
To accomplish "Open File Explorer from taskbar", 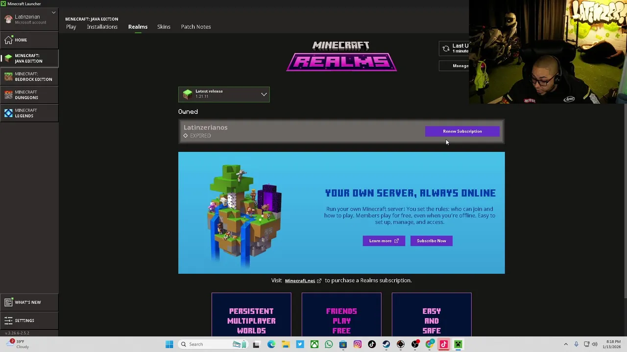I will pyautogui.click(x=286, y=344).
